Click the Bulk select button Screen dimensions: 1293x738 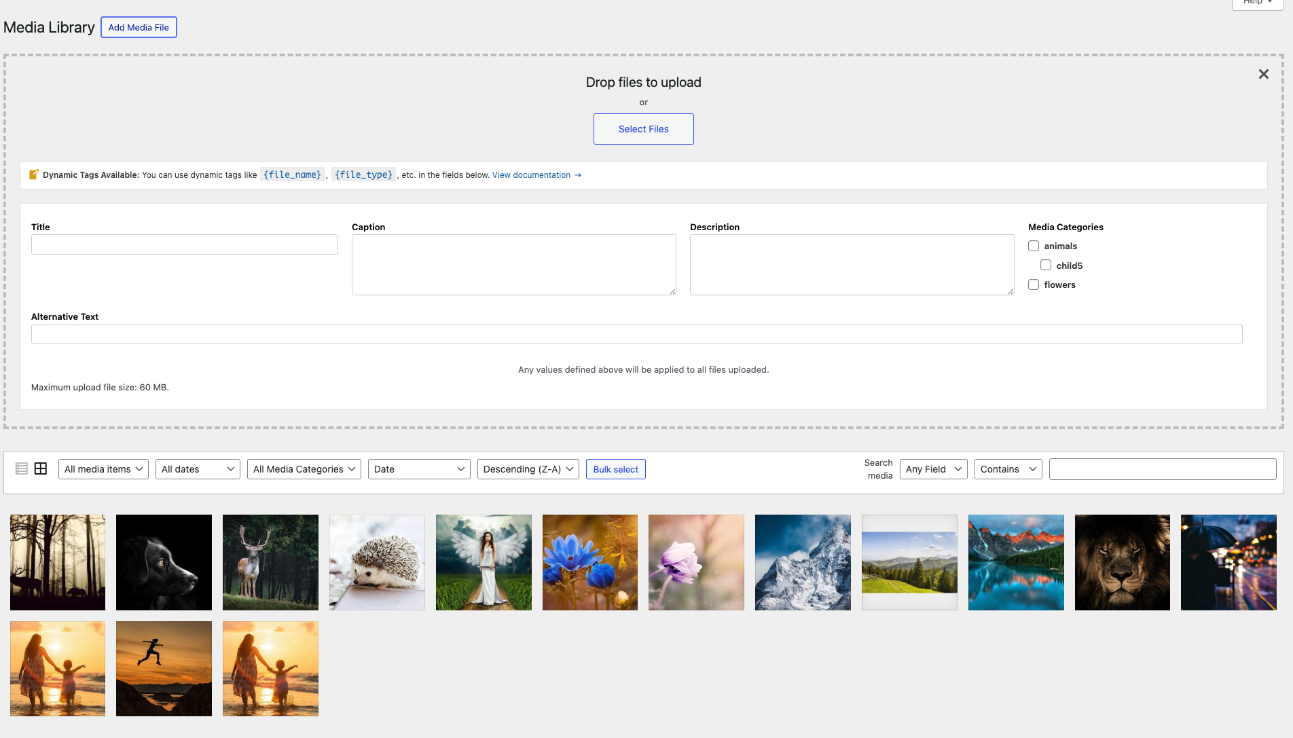coord(616,469)
